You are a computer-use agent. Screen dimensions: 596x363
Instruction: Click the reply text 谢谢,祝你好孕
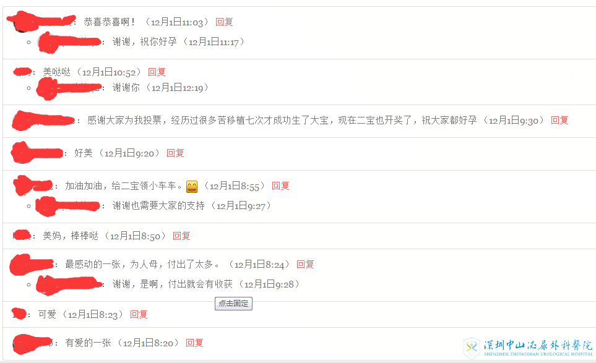pos(144,42)
